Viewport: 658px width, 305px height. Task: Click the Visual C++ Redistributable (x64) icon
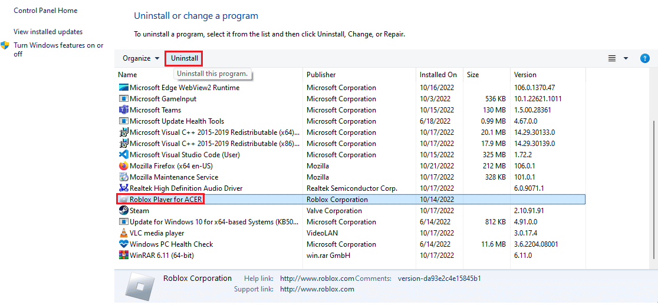123,132
